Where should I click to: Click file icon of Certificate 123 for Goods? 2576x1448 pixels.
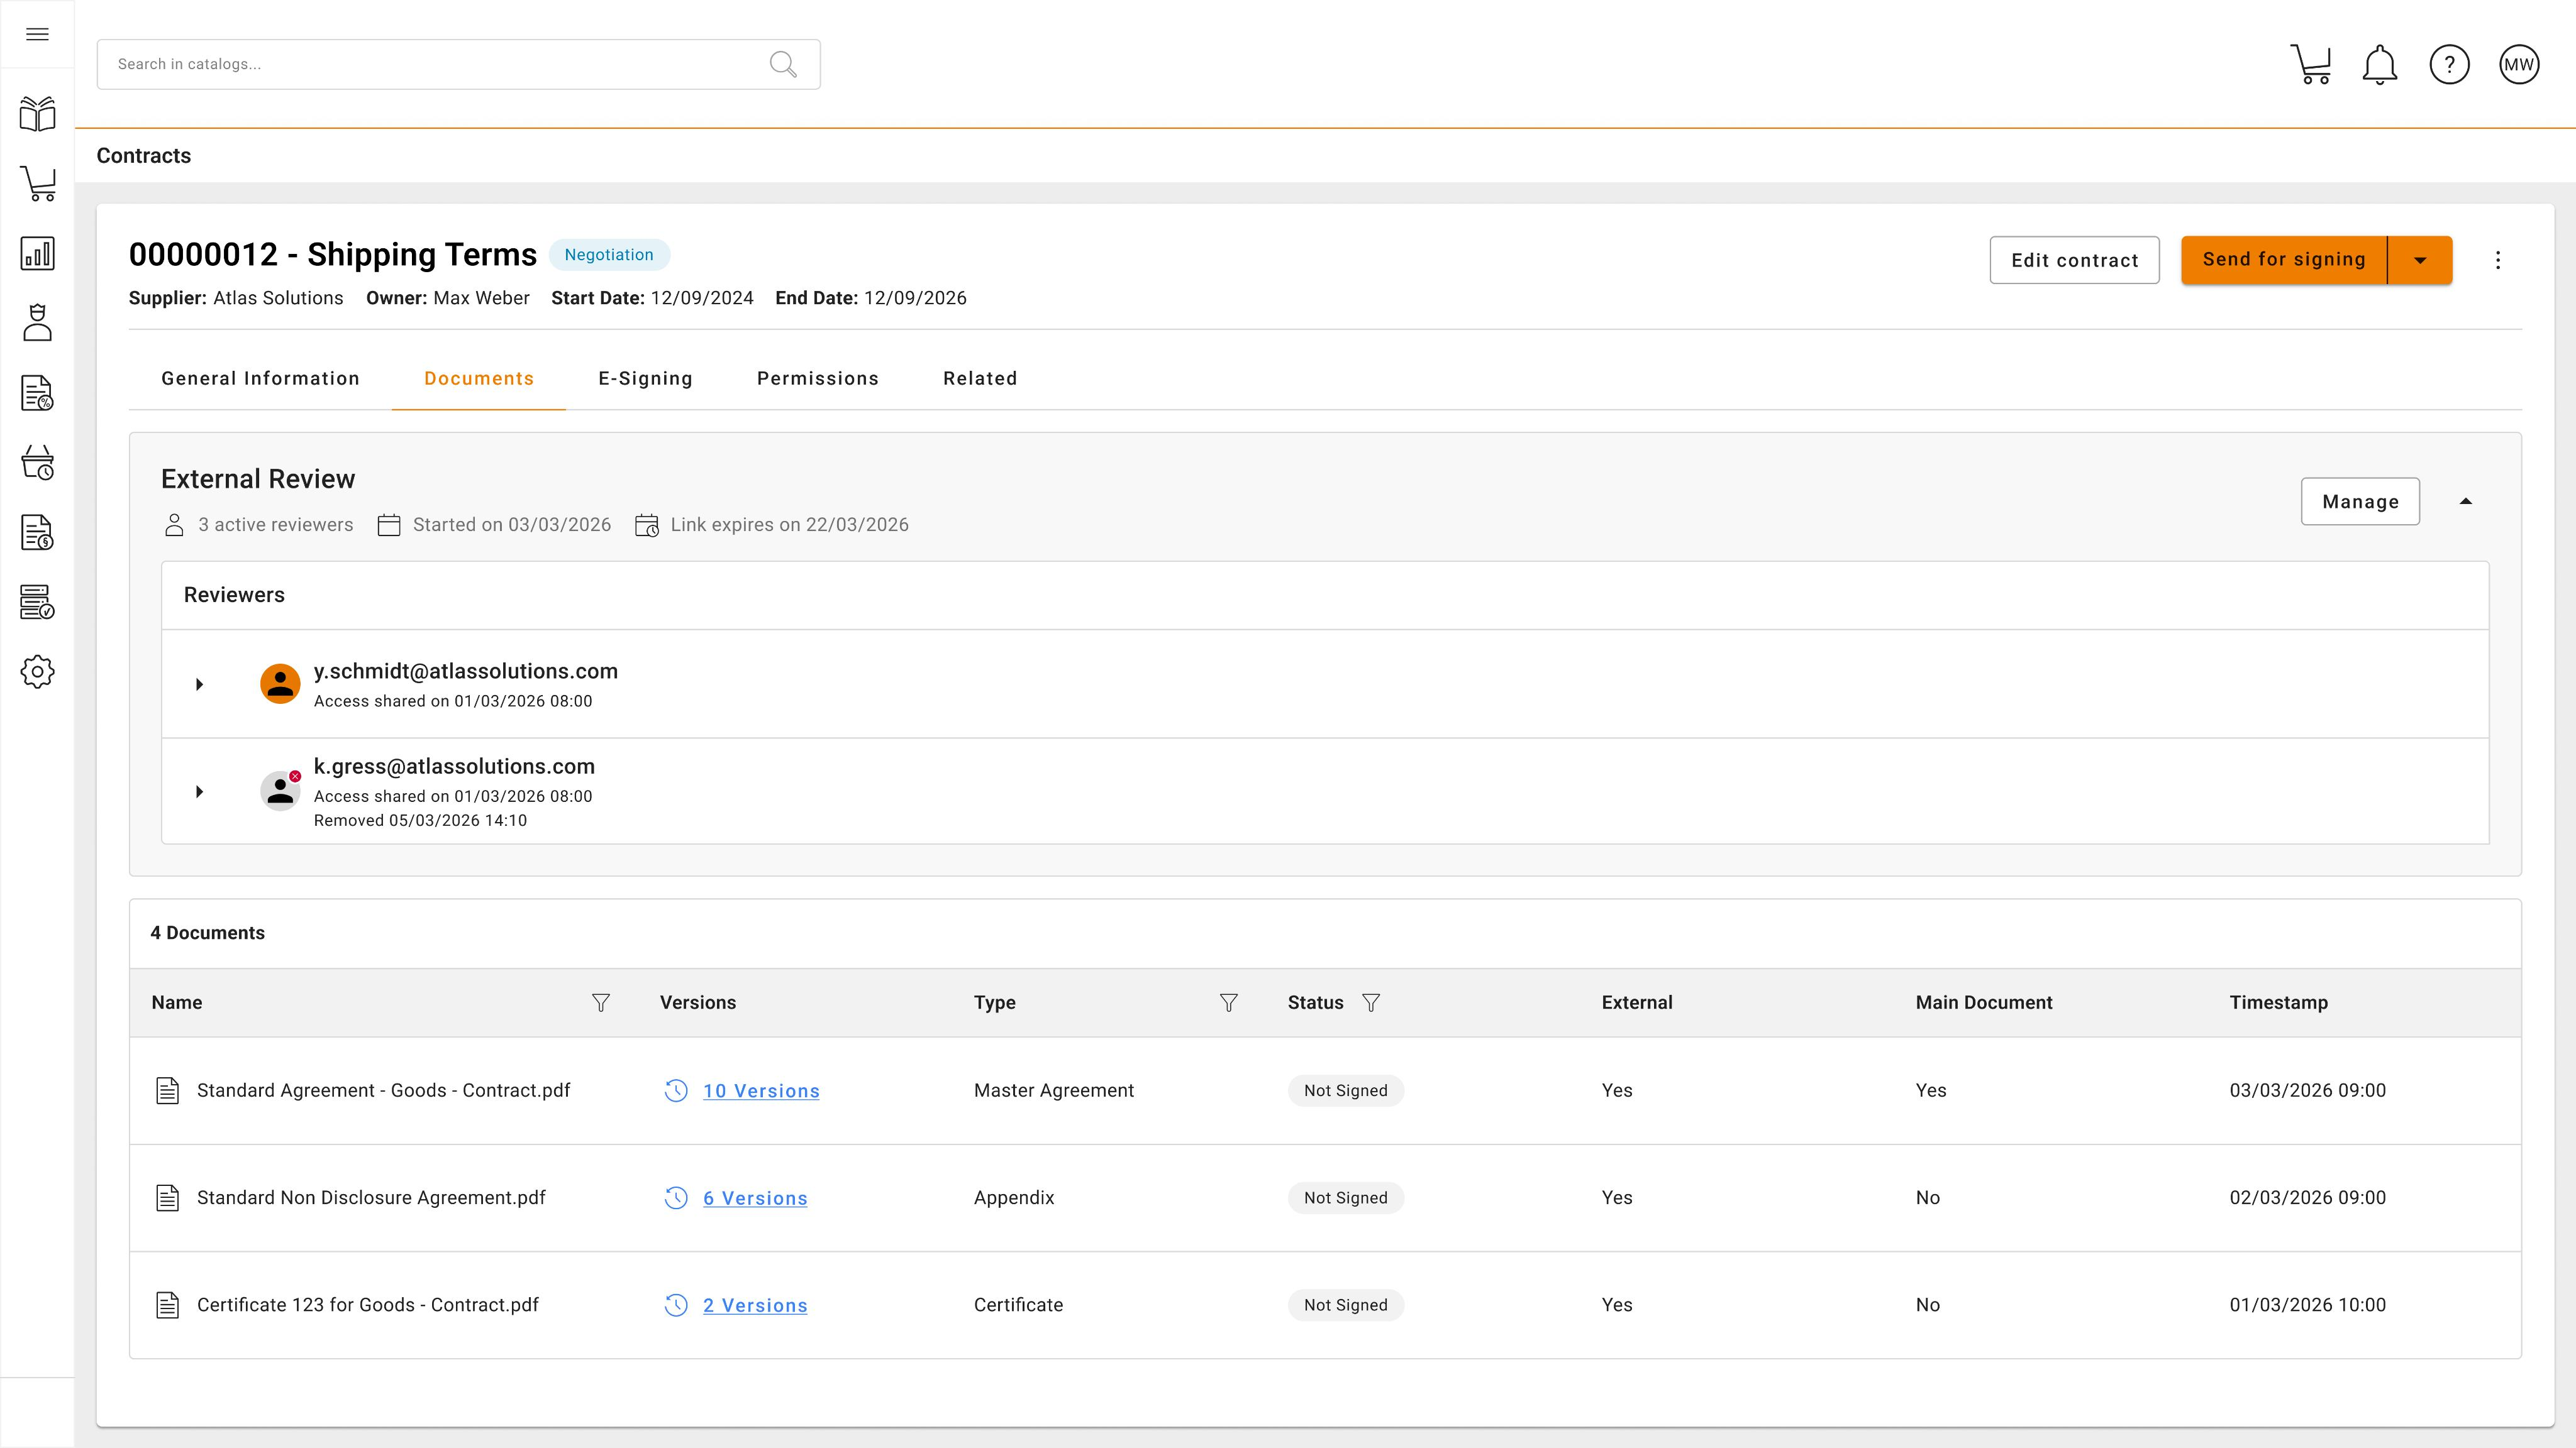(x=168, y=1305)
